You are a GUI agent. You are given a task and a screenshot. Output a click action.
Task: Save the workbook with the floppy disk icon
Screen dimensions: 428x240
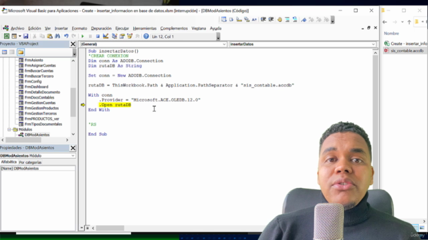(25, 36)
